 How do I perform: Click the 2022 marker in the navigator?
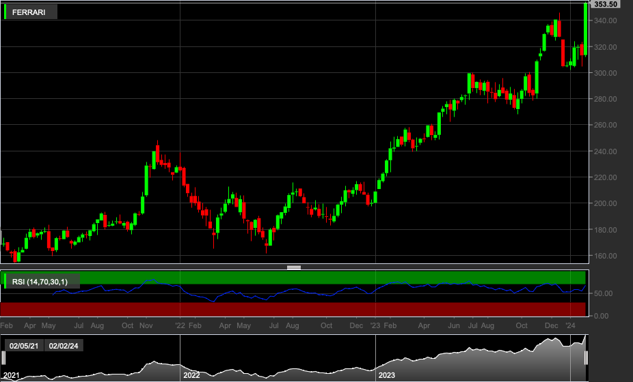(191, 375)
